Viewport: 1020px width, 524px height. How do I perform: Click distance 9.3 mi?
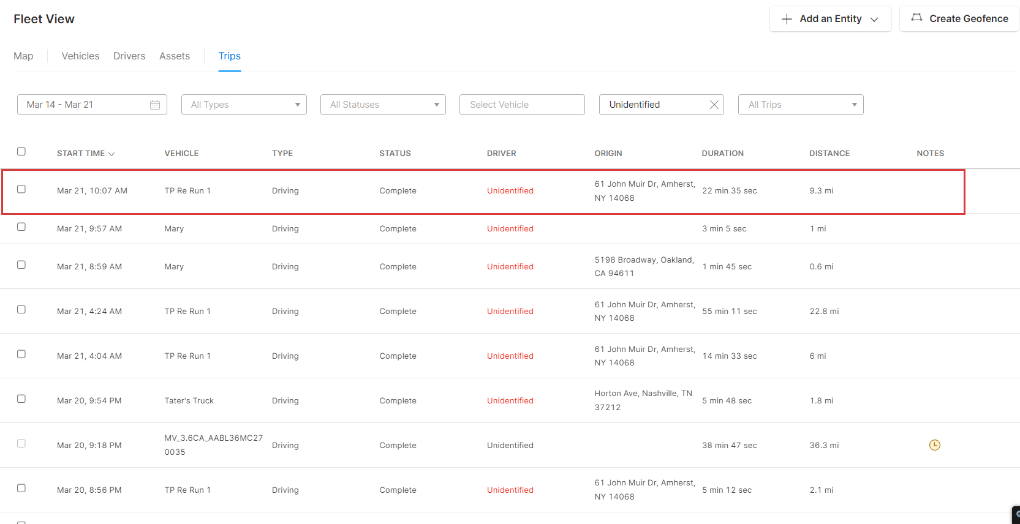pyautogui.click(x=822, y=191)
